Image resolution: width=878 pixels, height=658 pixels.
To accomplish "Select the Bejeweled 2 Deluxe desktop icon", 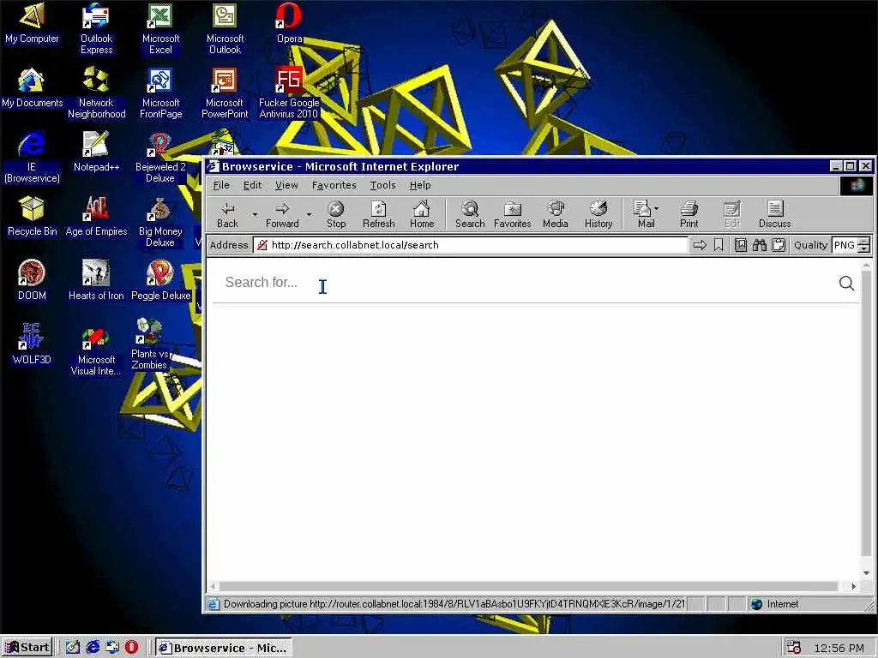I will [x=160, y=158].
